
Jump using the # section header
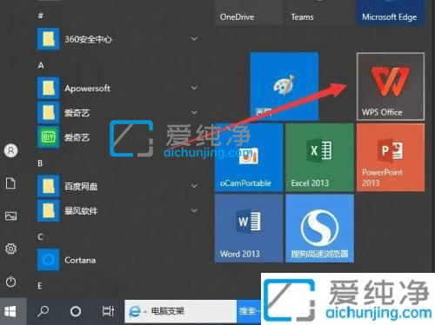(x=41, y=16)
